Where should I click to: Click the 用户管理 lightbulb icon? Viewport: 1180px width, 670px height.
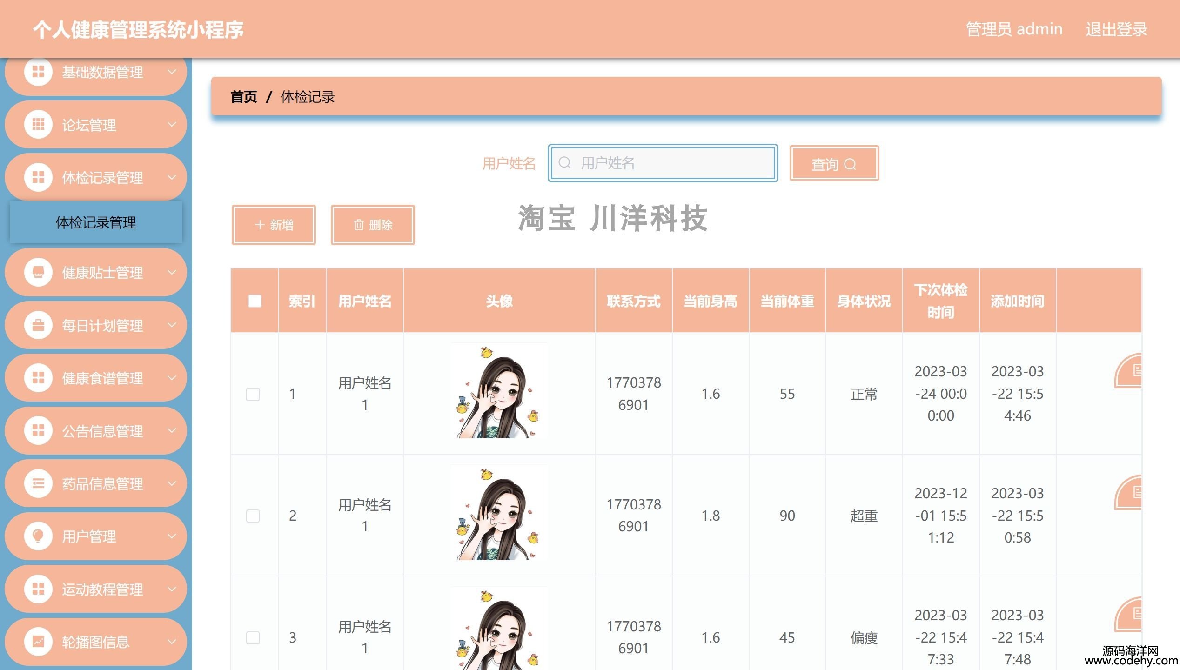point(38,536)
